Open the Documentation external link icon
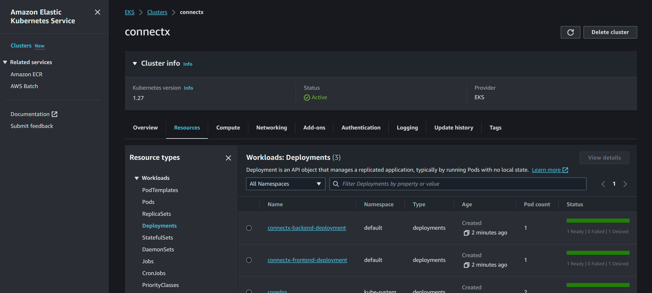This screenshot has width=652, height=293. 54,114
